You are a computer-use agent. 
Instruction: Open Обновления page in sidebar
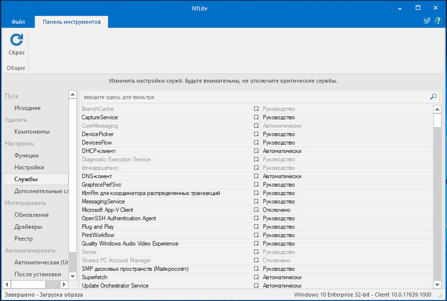pyautogui.click(x=31, y=215)
